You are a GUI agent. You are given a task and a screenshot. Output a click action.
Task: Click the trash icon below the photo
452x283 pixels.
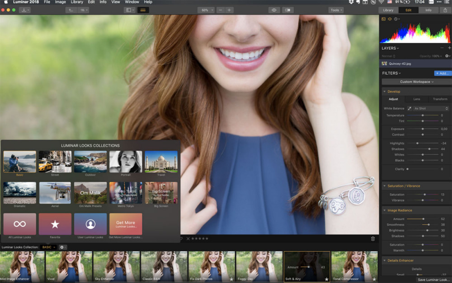[x=373, y=239]
